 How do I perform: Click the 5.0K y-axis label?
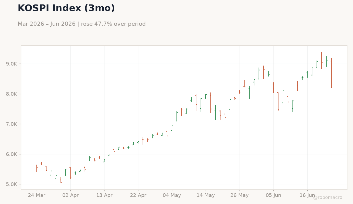click(x=11, y=184)
